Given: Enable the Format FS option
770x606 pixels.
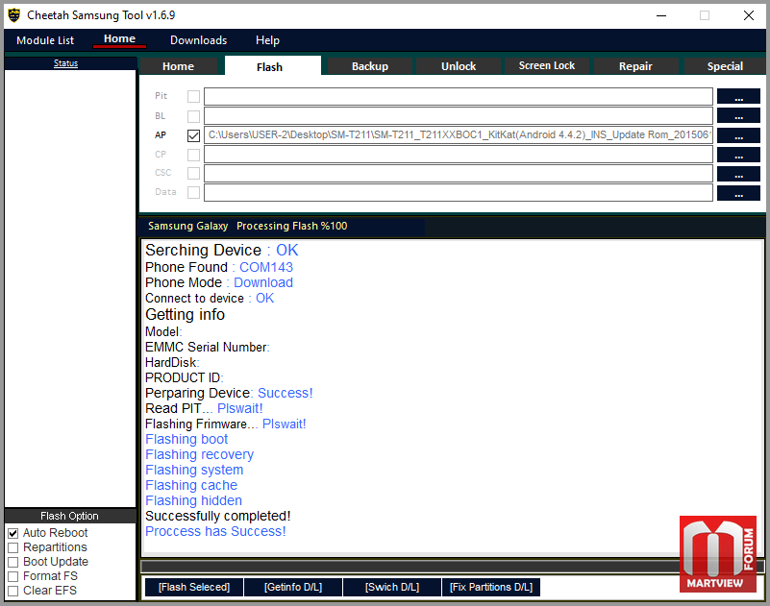Looking at the screenshot, I should pyautogui.click(x=13, y=576).
